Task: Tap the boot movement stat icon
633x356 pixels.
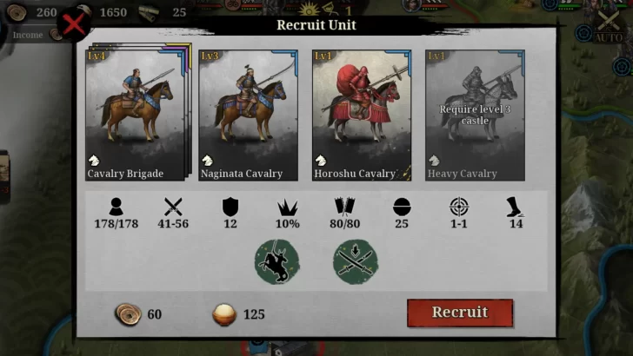Action: click(515, 207)
